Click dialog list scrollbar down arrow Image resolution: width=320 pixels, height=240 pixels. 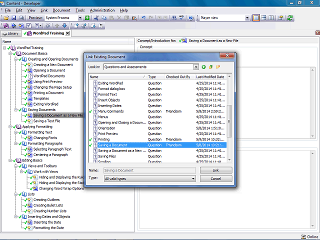coord(229,160)
